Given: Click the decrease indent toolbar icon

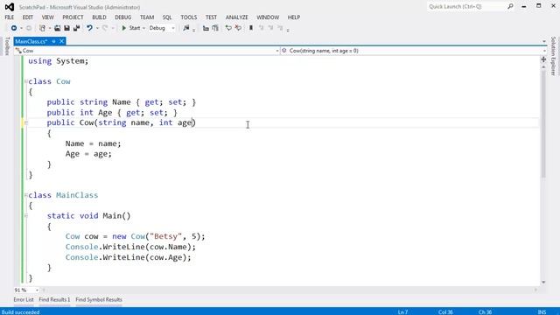Looking at the screenshot, I should [x=206, y=28].
